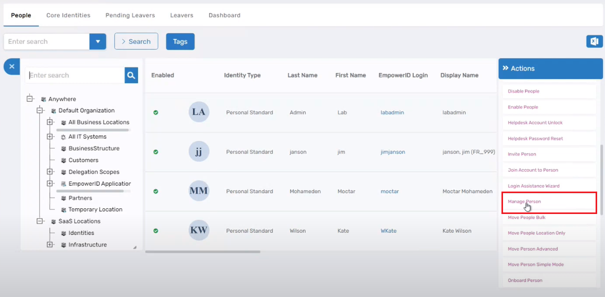The image size is (605, 297).
Task: Open the WKate login link
Action: click(x=389, y=231)
